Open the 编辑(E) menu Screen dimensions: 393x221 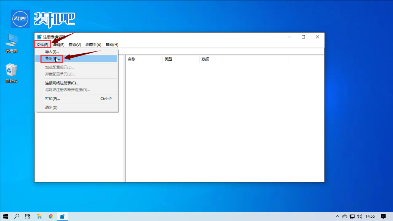pos(59,44)
